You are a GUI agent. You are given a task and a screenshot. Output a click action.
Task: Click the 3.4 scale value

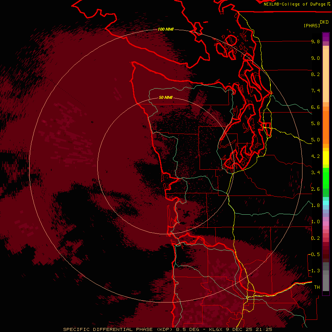click(315, 173)
